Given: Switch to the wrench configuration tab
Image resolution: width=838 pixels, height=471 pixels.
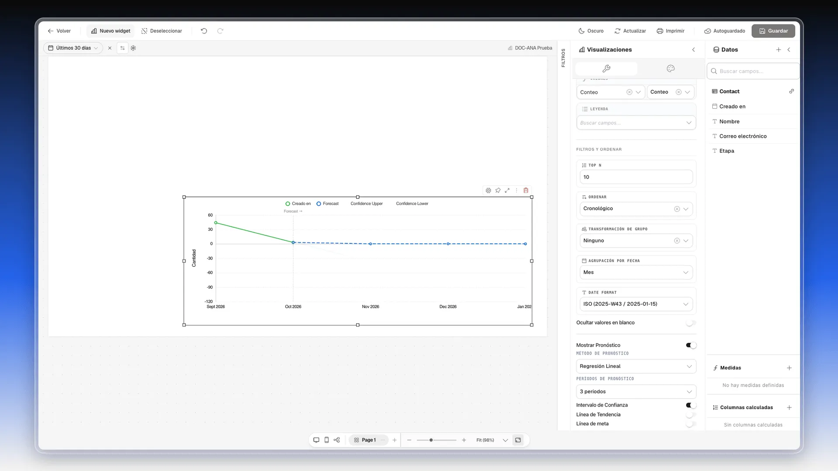Looking at the screenshot, I should pos(606,68).
